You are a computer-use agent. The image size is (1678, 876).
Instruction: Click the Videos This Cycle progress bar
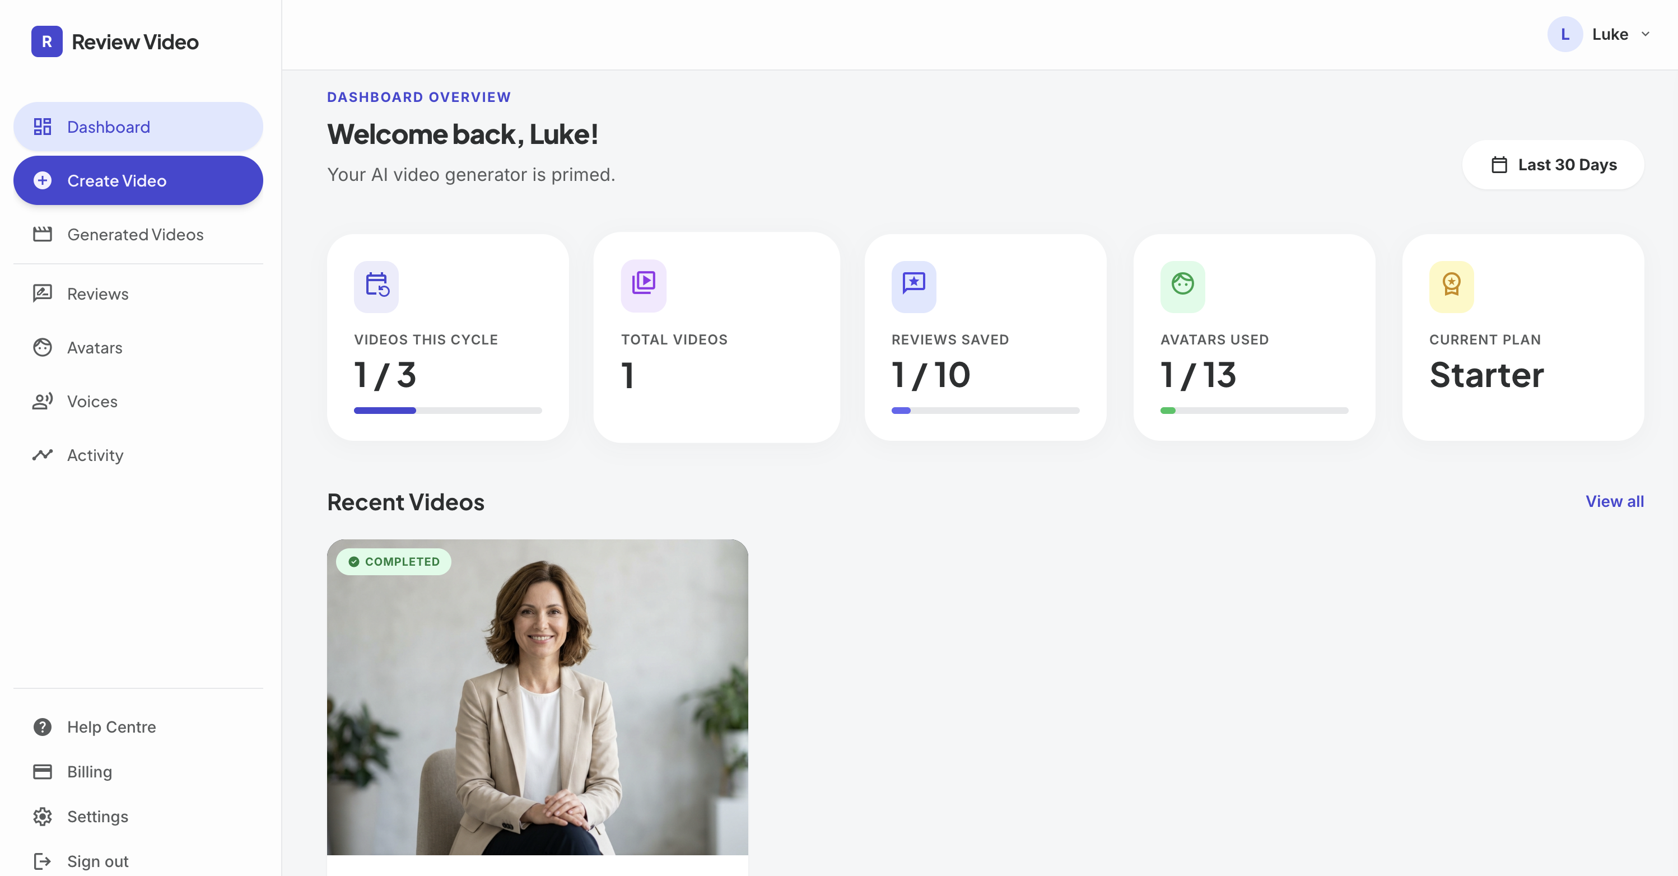448,411
